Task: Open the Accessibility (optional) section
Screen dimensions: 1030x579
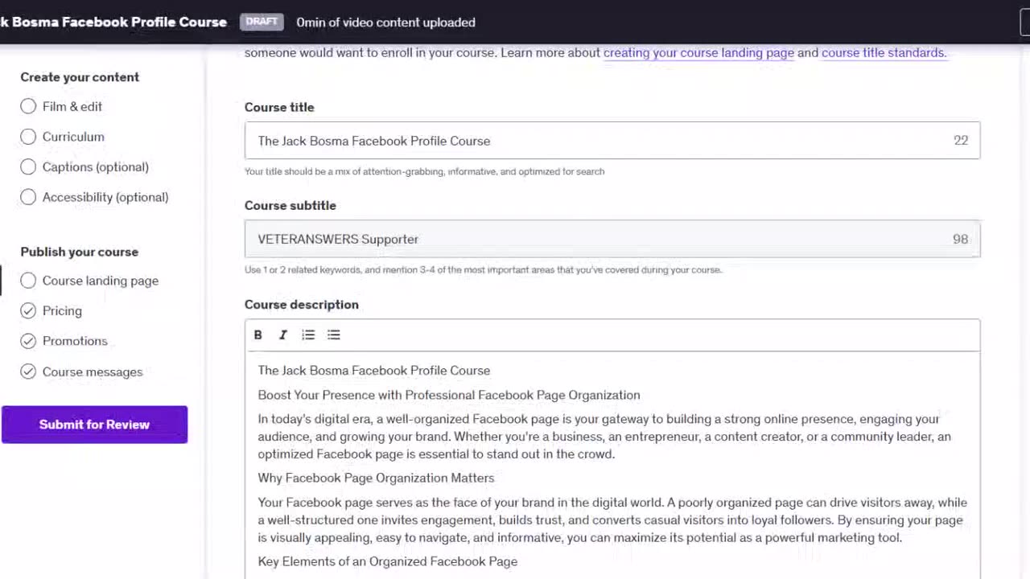Action: pyautogui.click(x=105, y=197)
